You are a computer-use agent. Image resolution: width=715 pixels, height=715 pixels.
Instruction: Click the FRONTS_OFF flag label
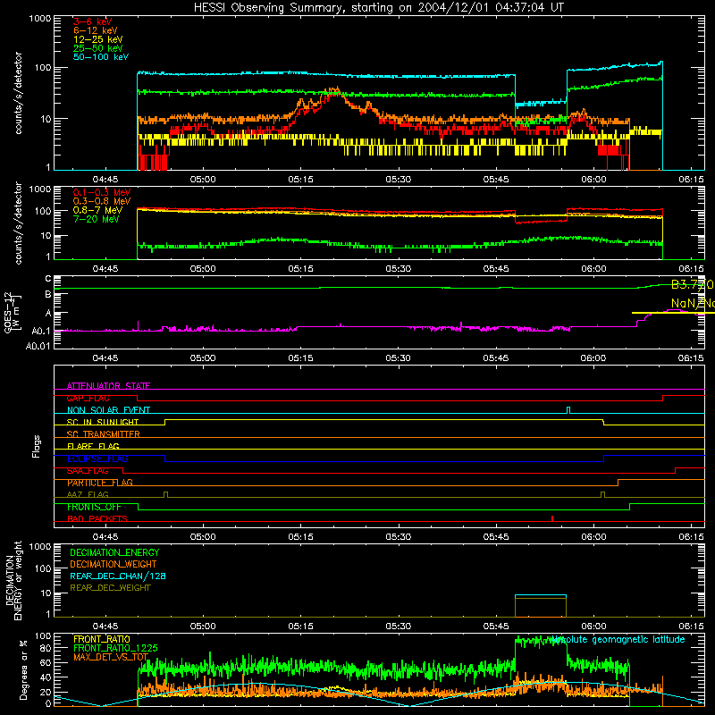coord(94,507)
